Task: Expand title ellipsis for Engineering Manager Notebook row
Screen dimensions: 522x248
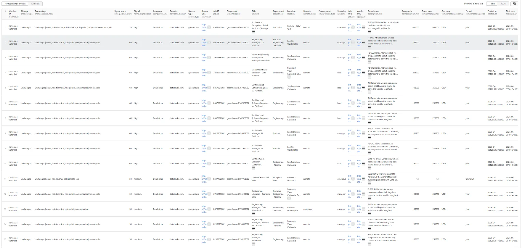Action: 253,244
